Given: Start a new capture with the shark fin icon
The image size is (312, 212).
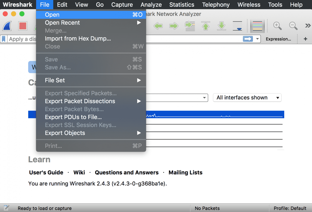Looking at the screenshot, I should pyautogui.click(x=7, y=26).
